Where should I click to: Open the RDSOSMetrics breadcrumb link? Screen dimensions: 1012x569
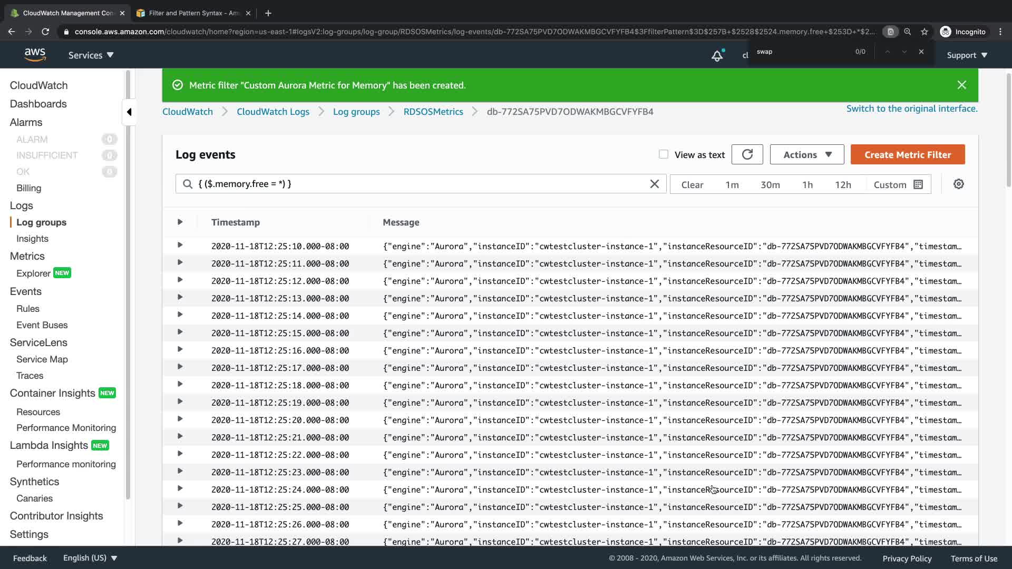tap(433, 112)
